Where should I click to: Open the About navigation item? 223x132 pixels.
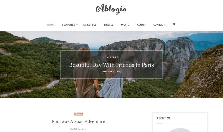tap(141, 25)
